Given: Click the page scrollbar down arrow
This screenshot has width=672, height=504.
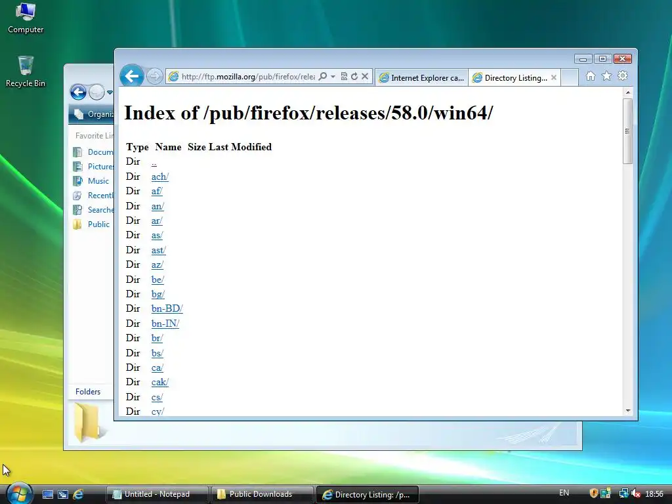Looking at the screenshot, I should click(x=628, y=411).
